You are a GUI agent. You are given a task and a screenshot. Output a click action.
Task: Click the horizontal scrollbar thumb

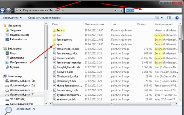point(112,104)
